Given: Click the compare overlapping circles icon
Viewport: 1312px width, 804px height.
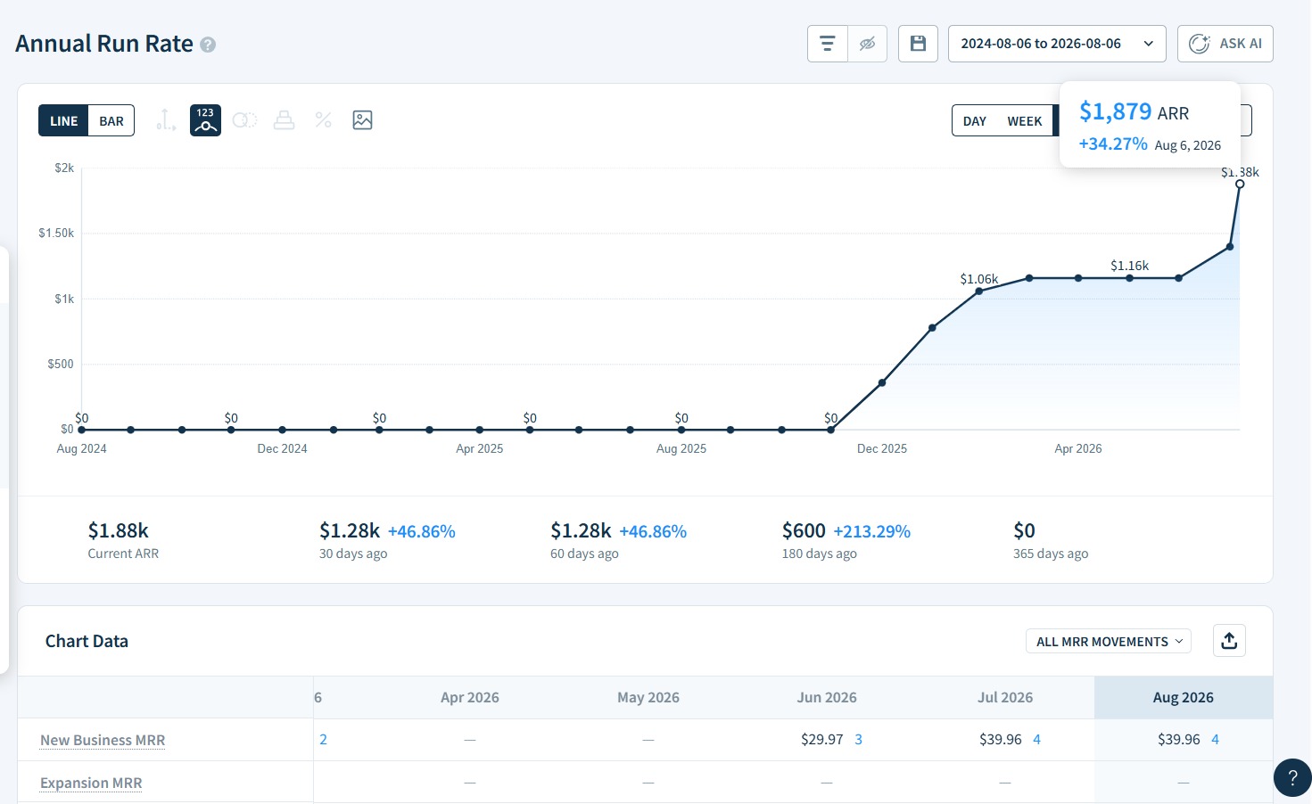Looking at the screenshot, I should coord(244,120).
